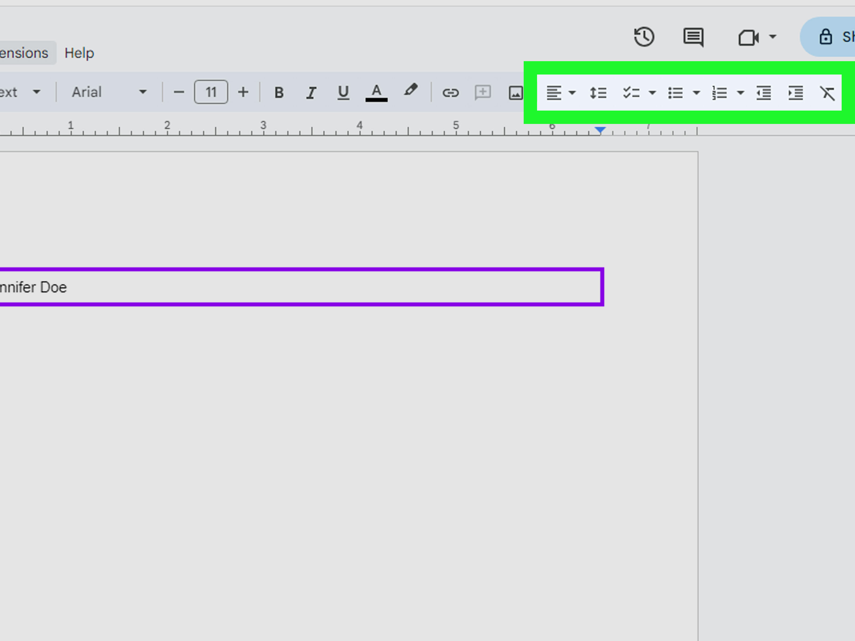
Task: Decrease font size with minus button
Action: (x=178, y=92)
